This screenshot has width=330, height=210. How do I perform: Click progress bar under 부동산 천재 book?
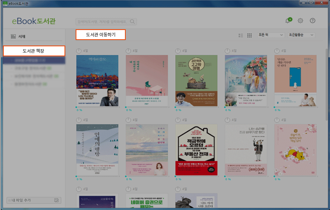tap(196, 177)
